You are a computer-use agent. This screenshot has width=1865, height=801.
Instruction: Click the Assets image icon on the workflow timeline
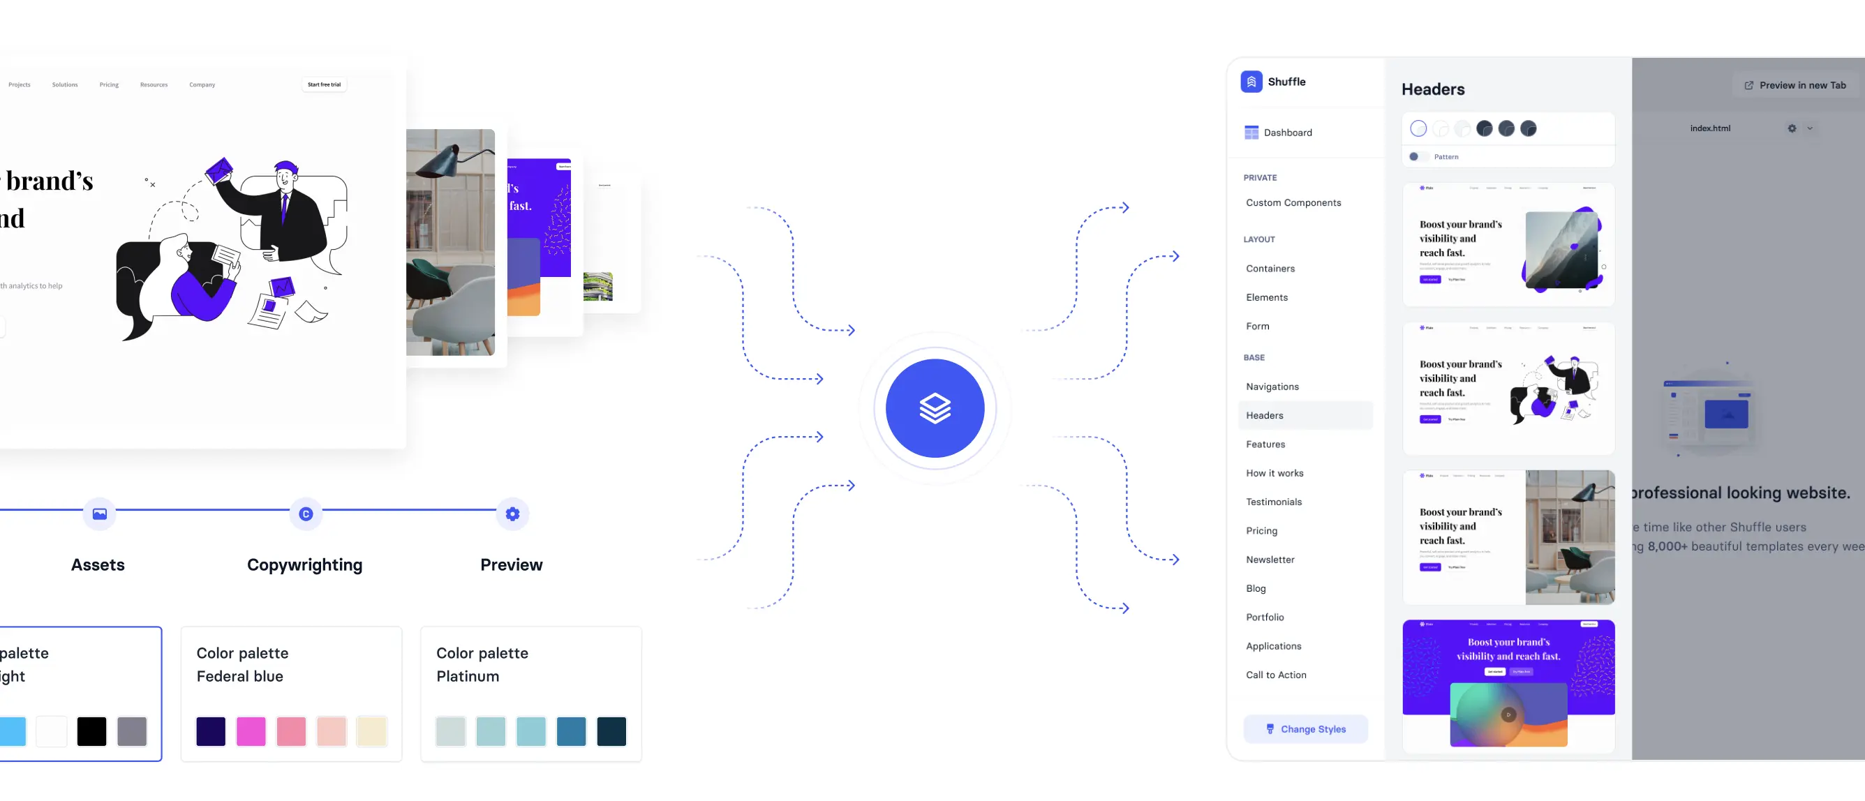click(x=98, y=514)
